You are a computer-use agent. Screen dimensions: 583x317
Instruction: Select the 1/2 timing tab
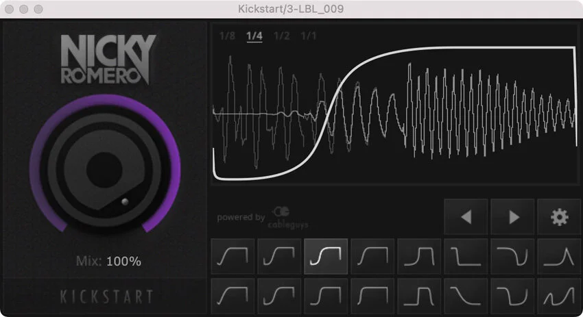(281, 36)
